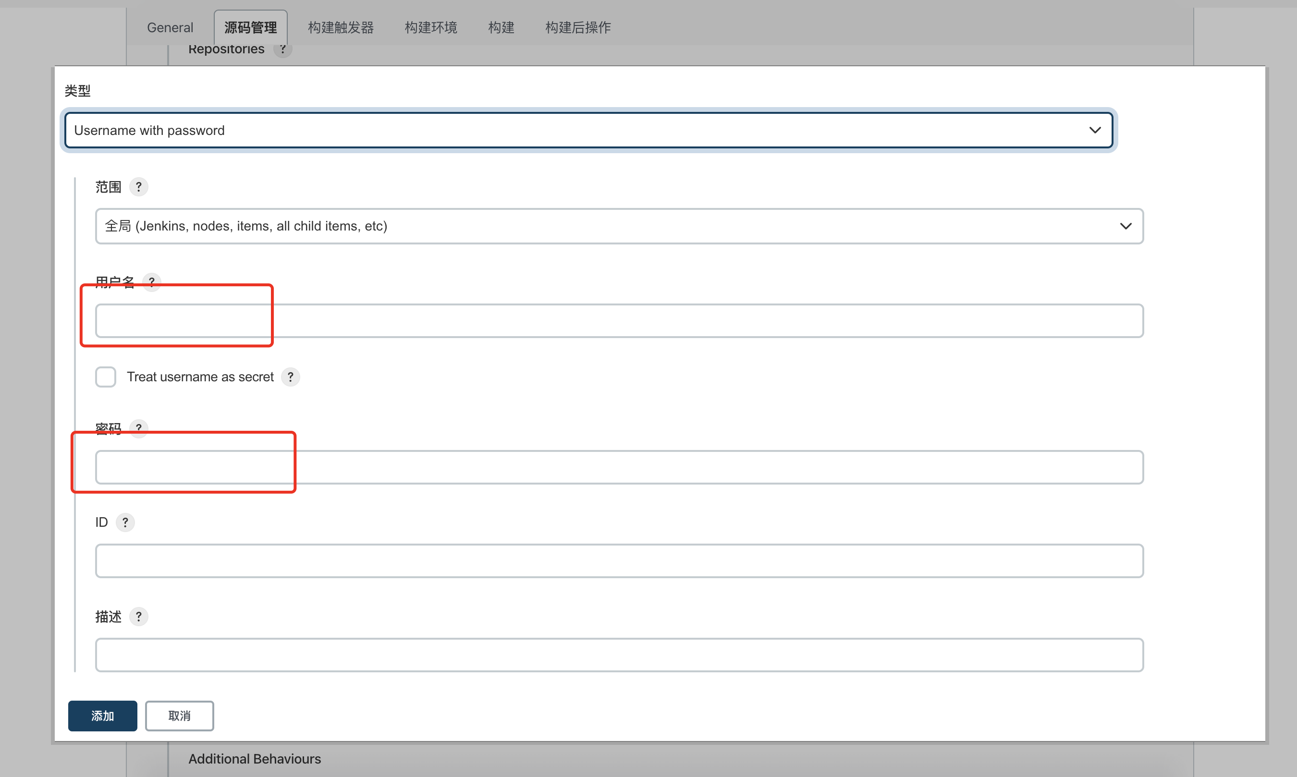This screenshot has width=1297, height=777.
Task: Focus the 用户名 input field
Action: pos(619,320)
